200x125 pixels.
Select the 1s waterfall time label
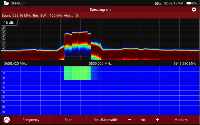click(x=4, y=73)
